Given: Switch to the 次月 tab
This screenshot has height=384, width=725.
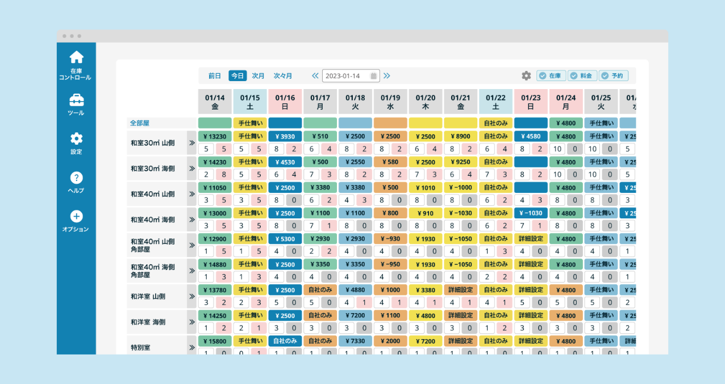Looking at the screenshot, I should [x=259, y=75].
